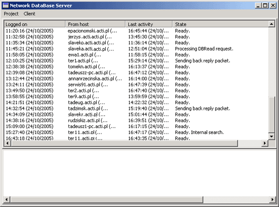Click host tadeuszz-pc.acti.pl
The height and width of the screenshot is (207, 279).
pyautogui.click(x=92, y=73)
